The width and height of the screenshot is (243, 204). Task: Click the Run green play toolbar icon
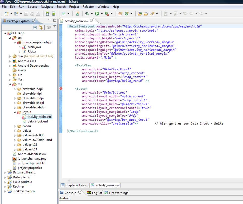click(x=97, y=14)
